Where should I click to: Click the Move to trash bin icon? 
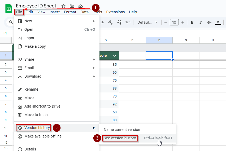coord(20,115)
